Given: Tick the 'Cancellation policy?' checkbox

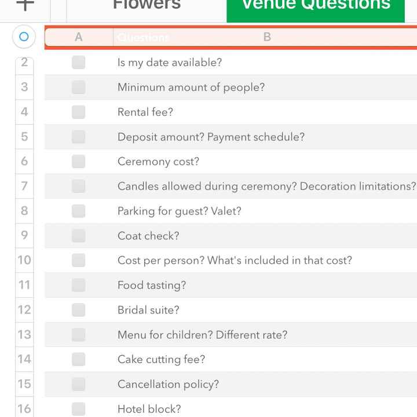Looking at the screenshot, I should (79, 384).
